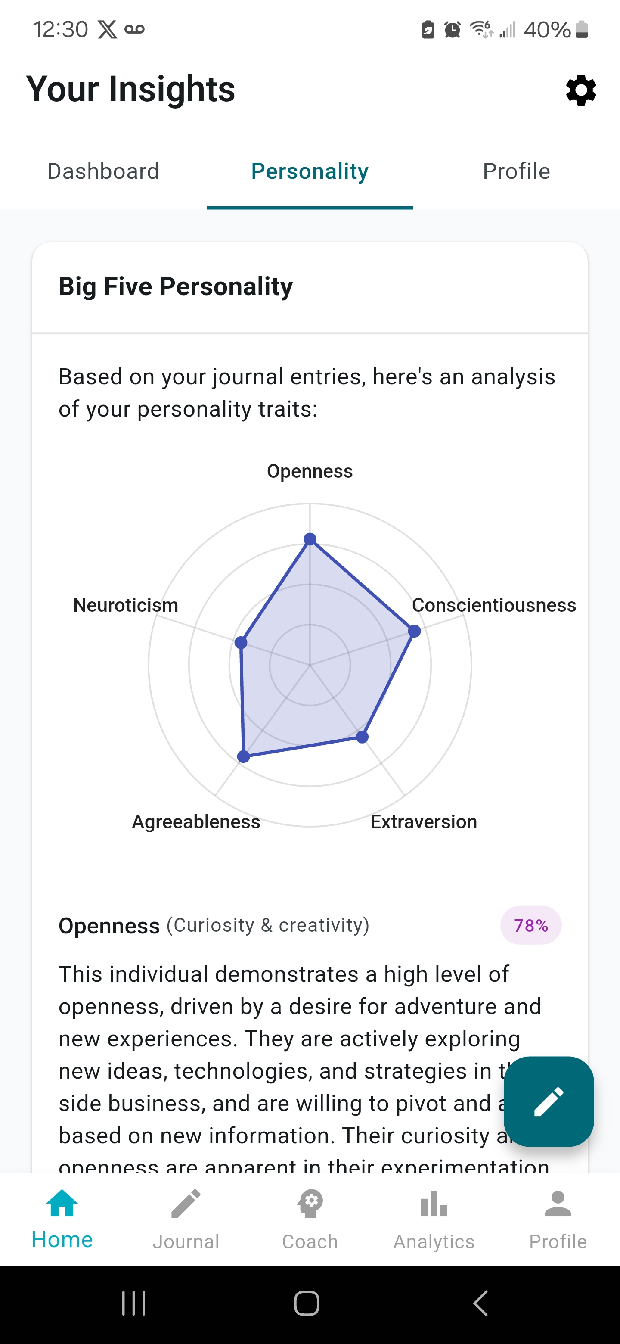Image resolution: width=620 pixels, height=1344 pixels.
Task: Switch to the Dashboard tab
Action: tap(103, 171)
